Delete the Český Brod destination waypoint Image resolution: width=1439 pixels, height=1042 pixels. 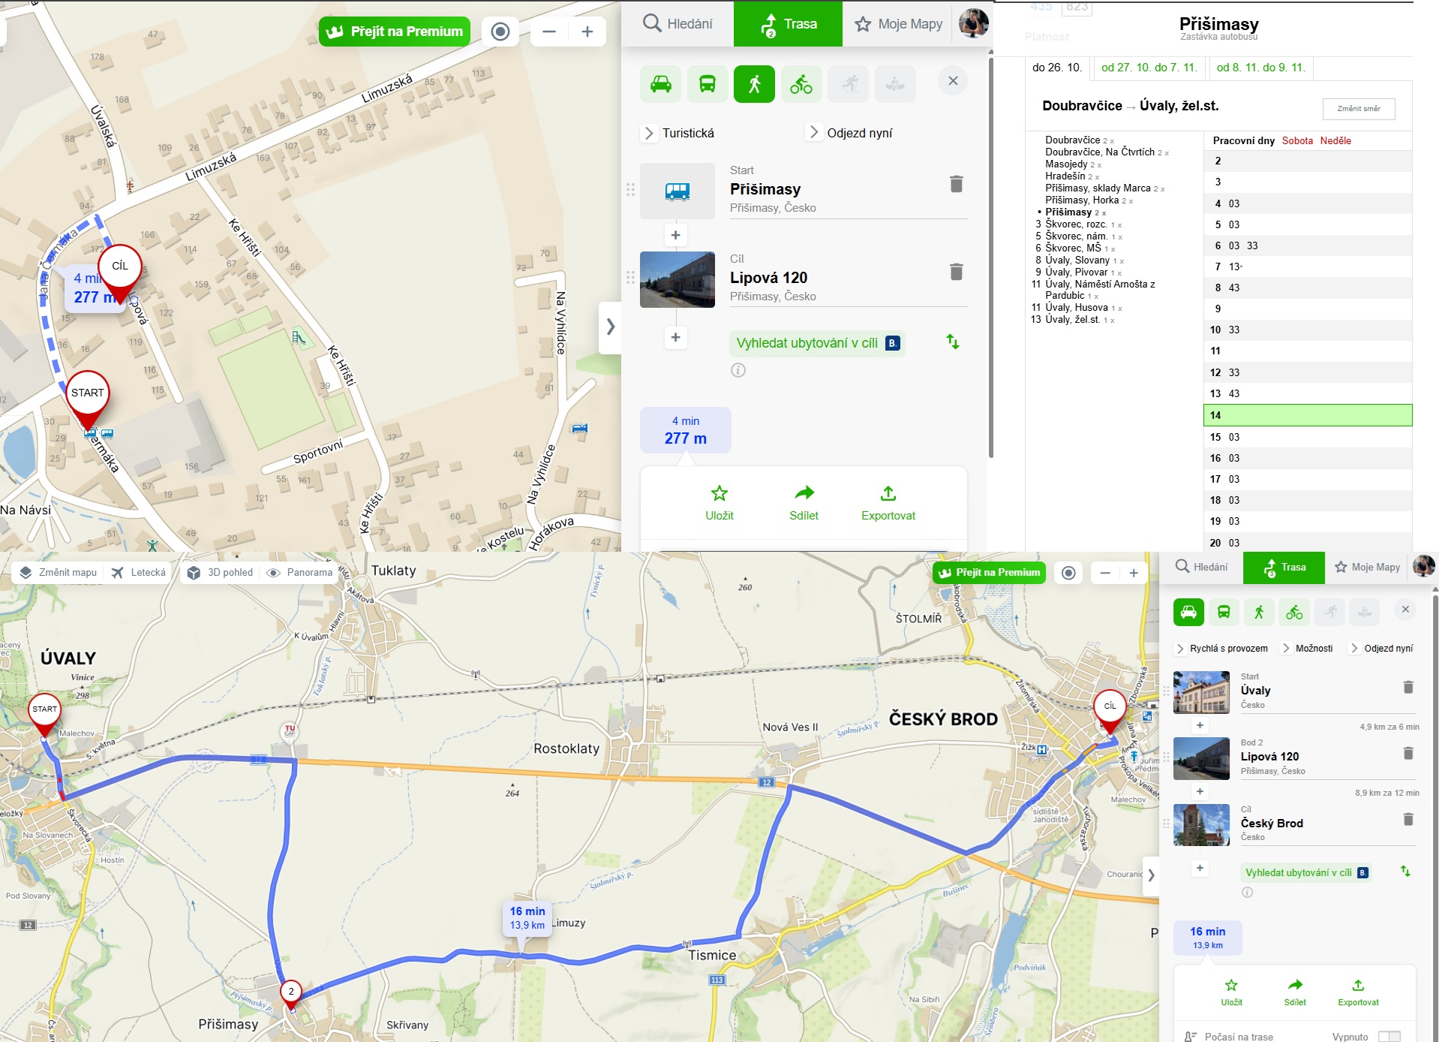tap(1407, 819)
